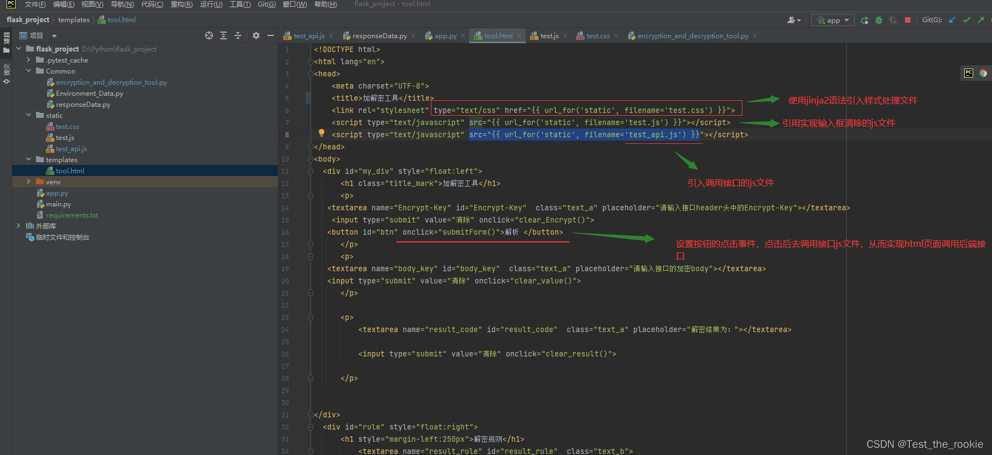
Task: Close the encryption_and_decryption_tool.py tab
Action: 755,35
